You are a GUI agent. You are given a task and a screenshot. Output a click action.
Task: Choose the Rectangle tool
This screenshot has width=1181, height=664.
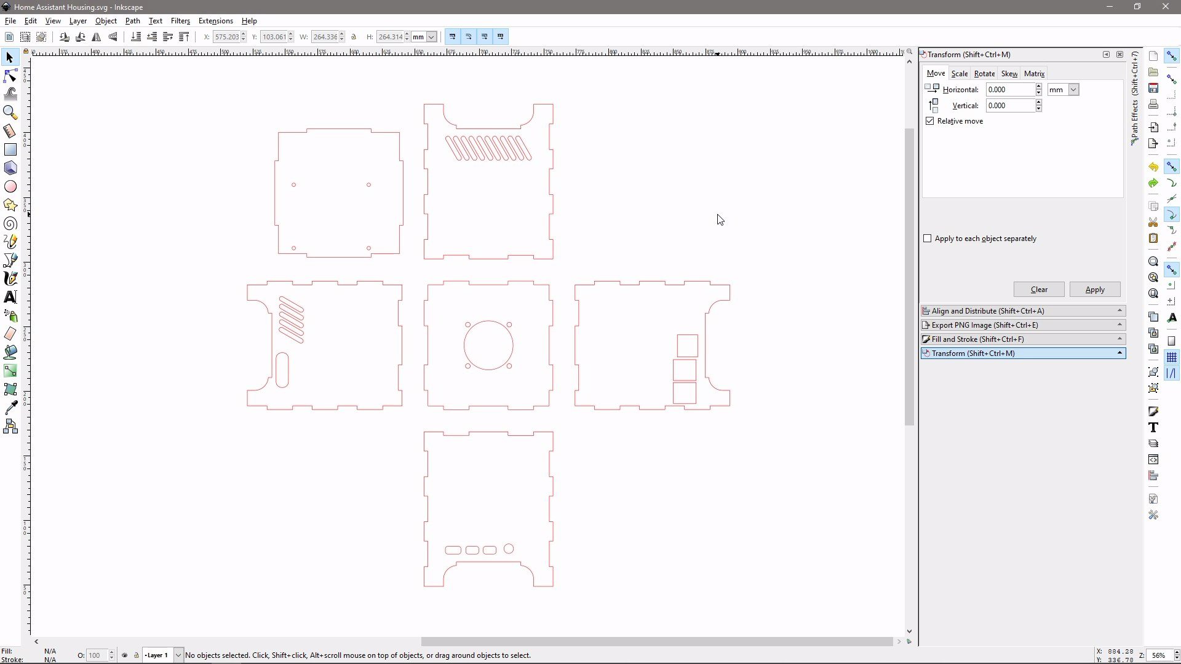[10, 149]
